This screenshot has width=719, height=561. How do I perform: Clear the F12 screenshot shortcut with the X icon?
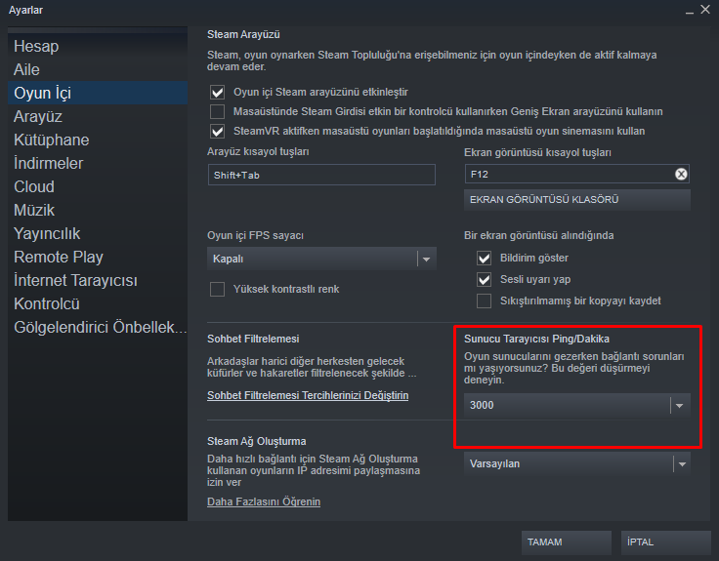[681, 174]
